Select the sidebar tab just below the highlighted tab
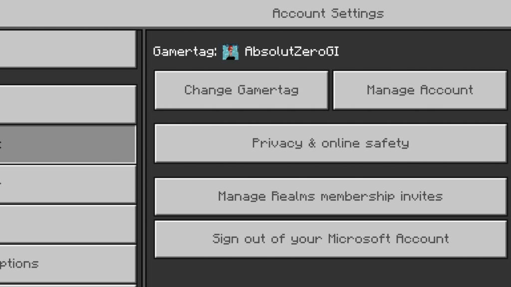511x287 pixels. (x=68, y=184)
